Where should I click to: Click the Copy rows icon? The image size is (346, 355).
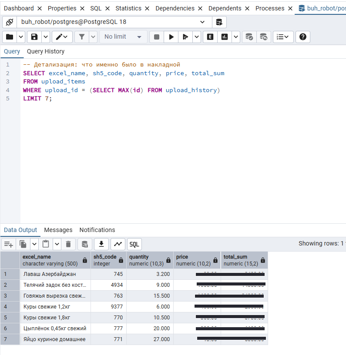click(23, 244)
